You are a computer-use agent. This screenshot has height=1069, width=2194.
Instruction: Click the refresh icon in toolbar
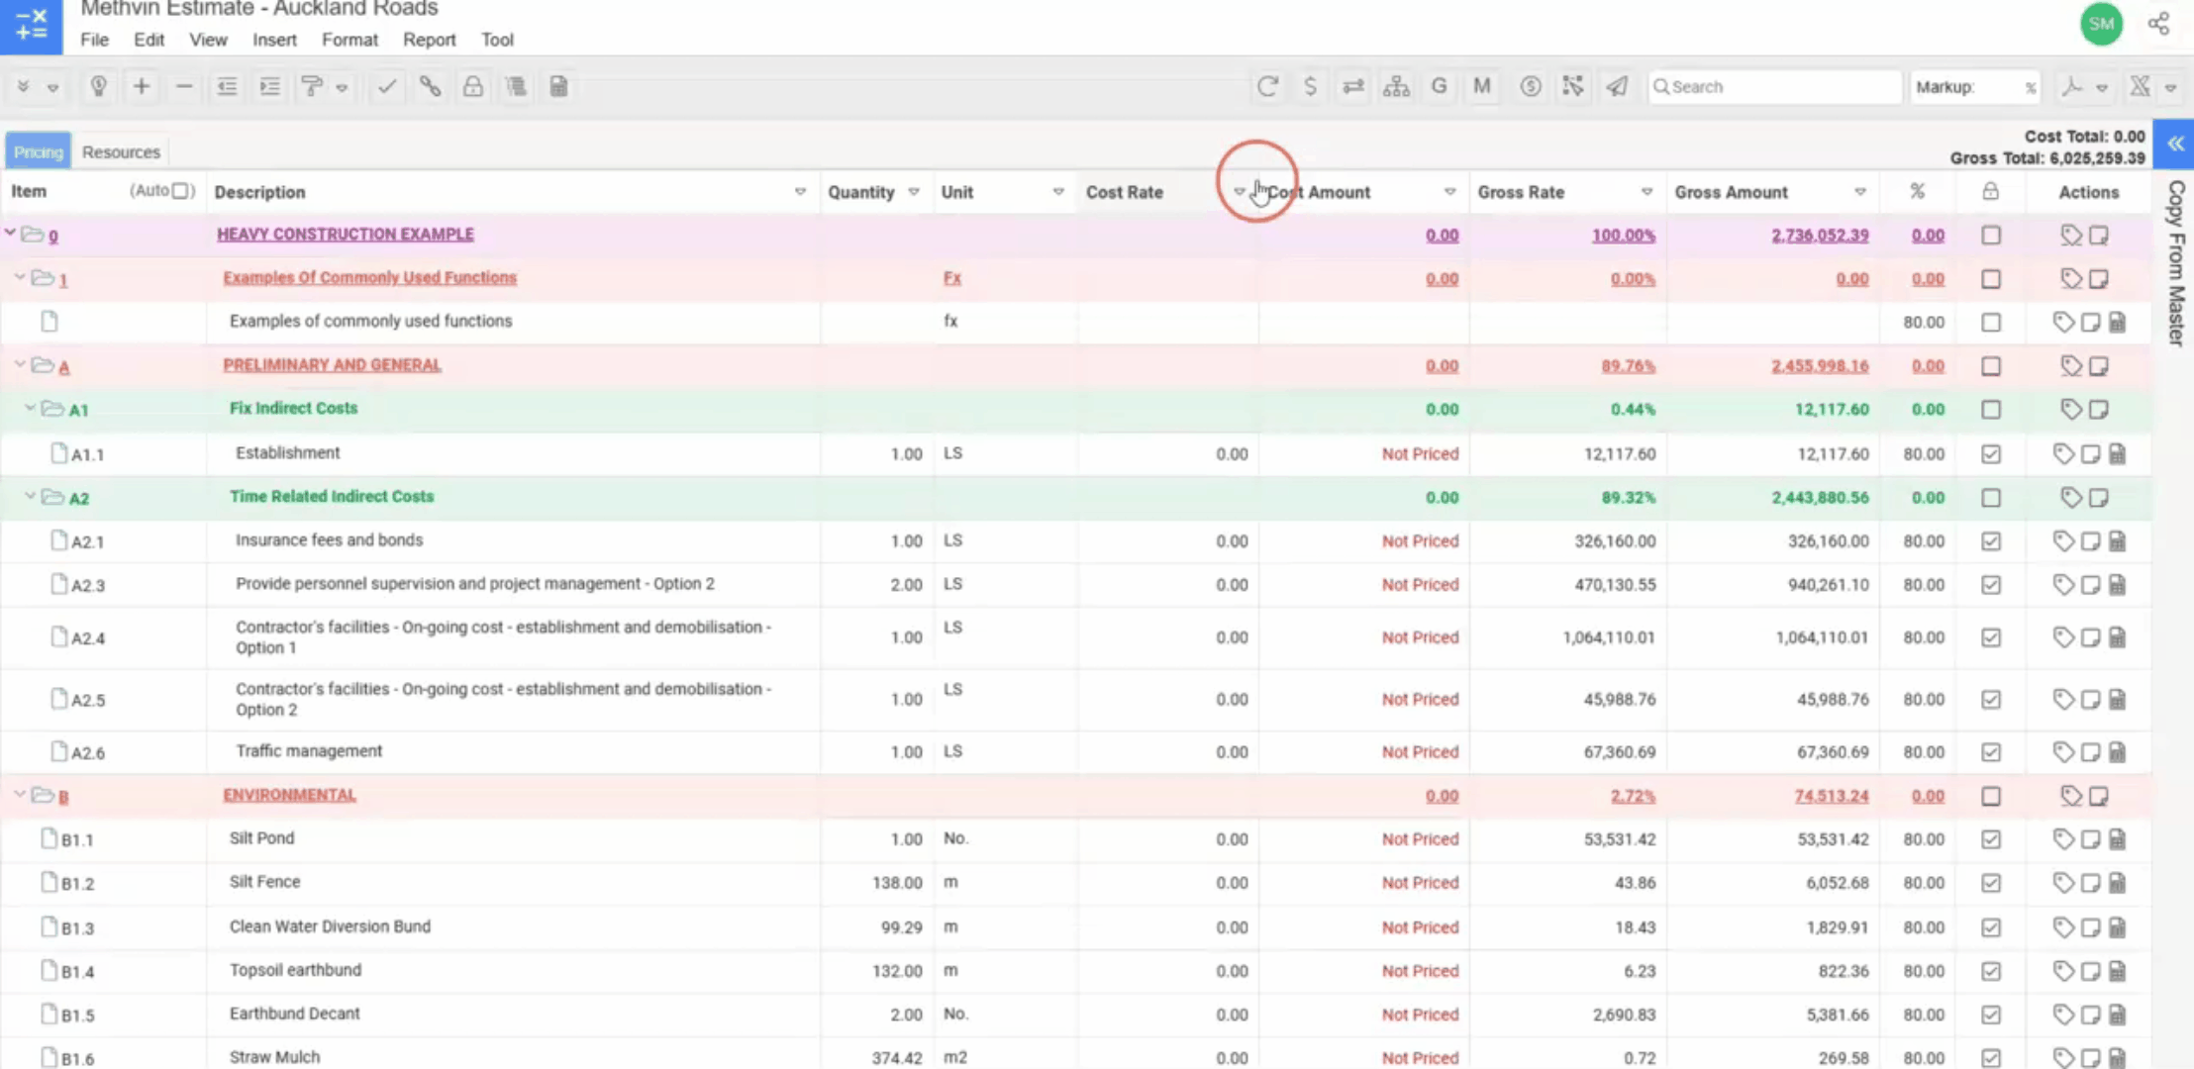point(1267,87)
